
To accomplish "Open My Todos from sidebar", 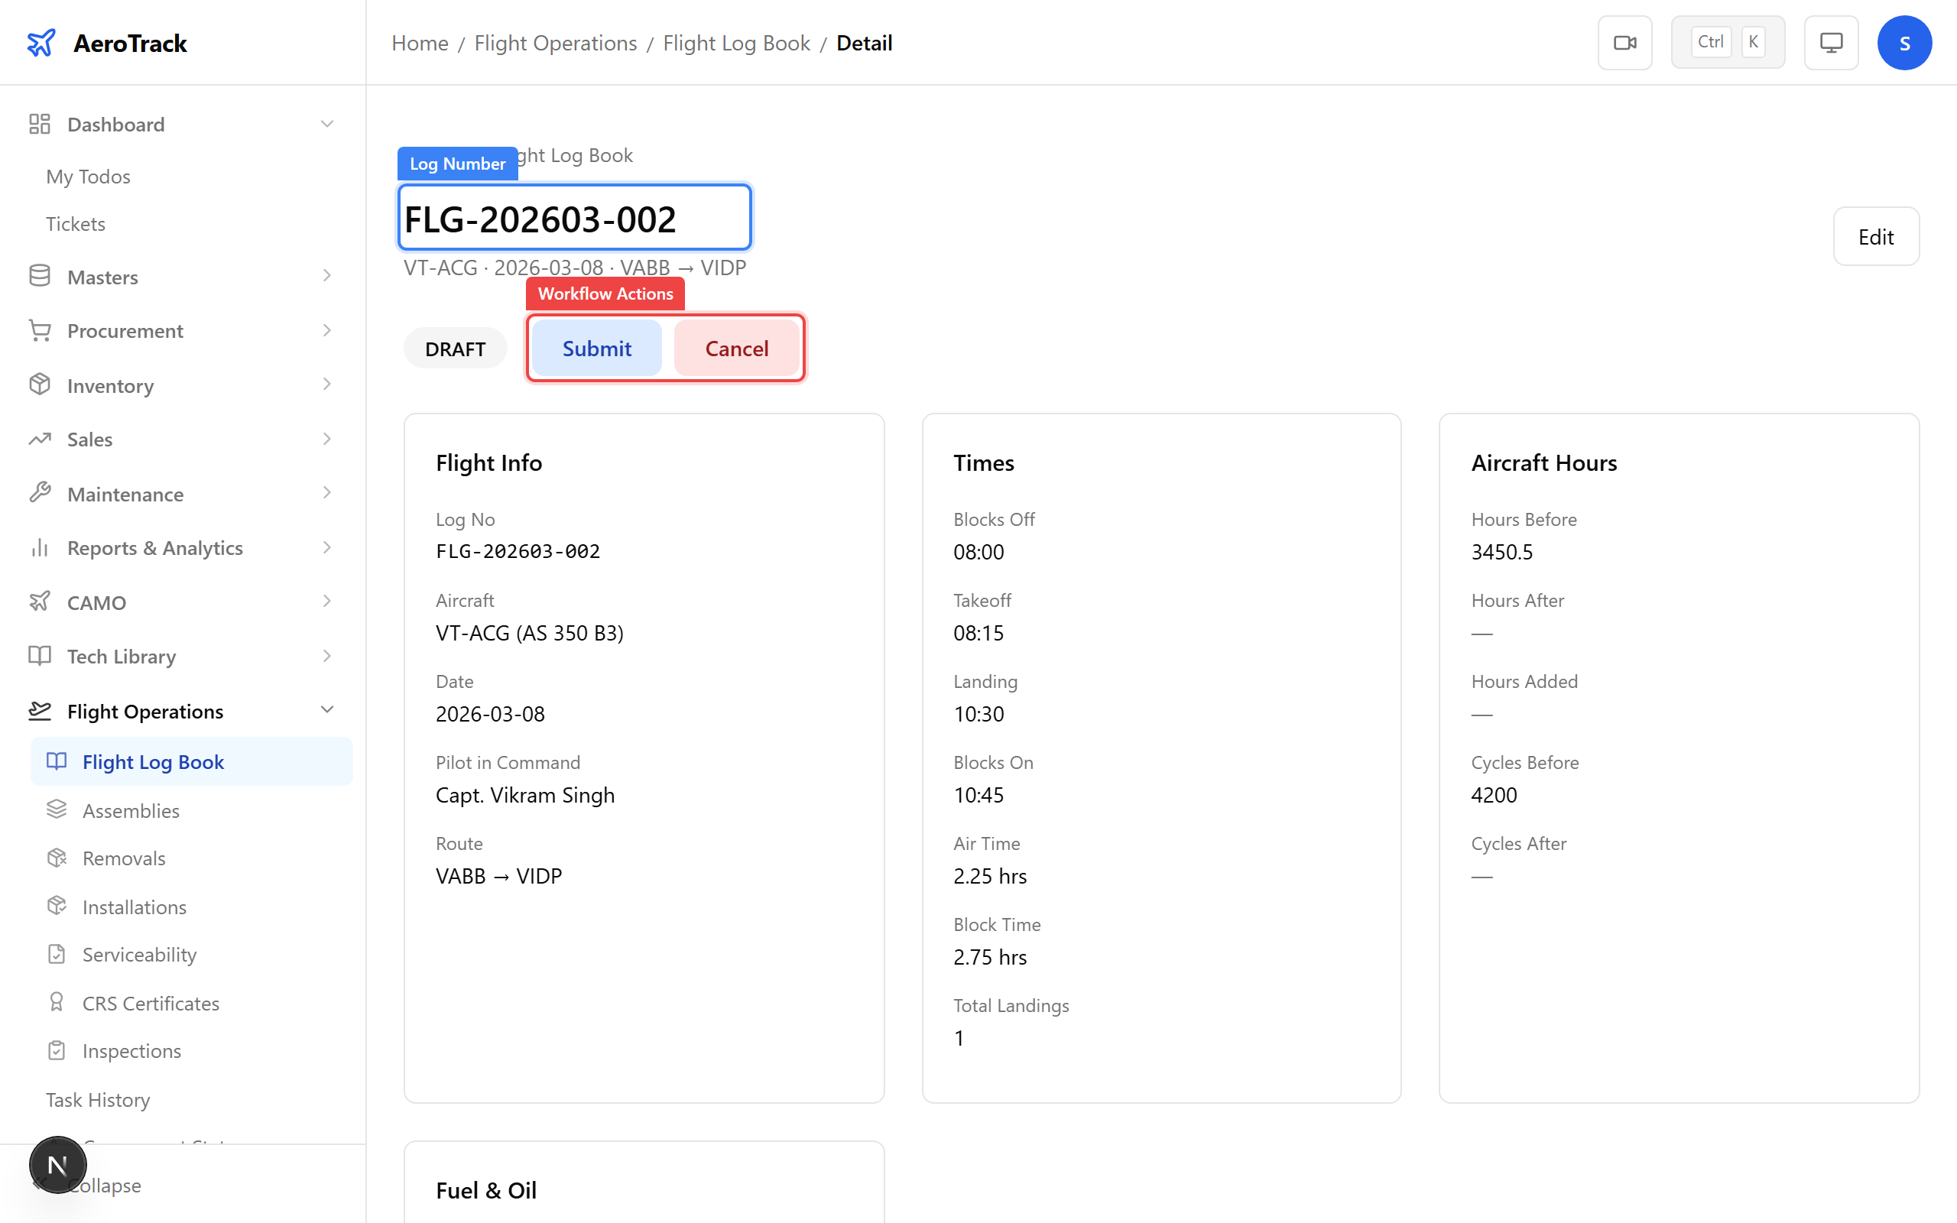I will (x=87, y=176).
